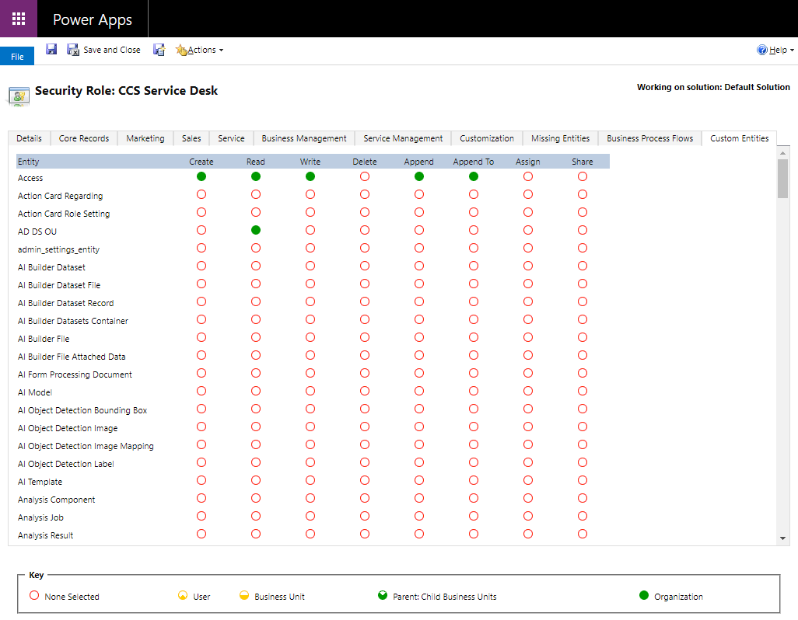Click the None Selected circle in Key

pyautogui.click(x=33, y=596)
